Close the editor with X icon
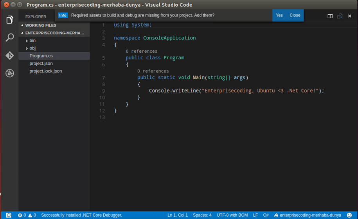This screenshot has height=219, width=358. pyautogui.click(x=349, y=16)
